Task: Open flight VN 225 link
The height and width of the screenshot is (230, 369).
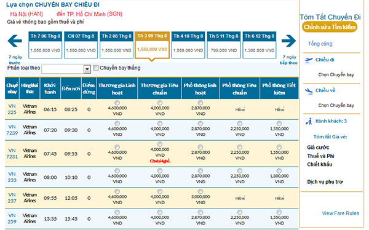Action: [x=12, y=109]
